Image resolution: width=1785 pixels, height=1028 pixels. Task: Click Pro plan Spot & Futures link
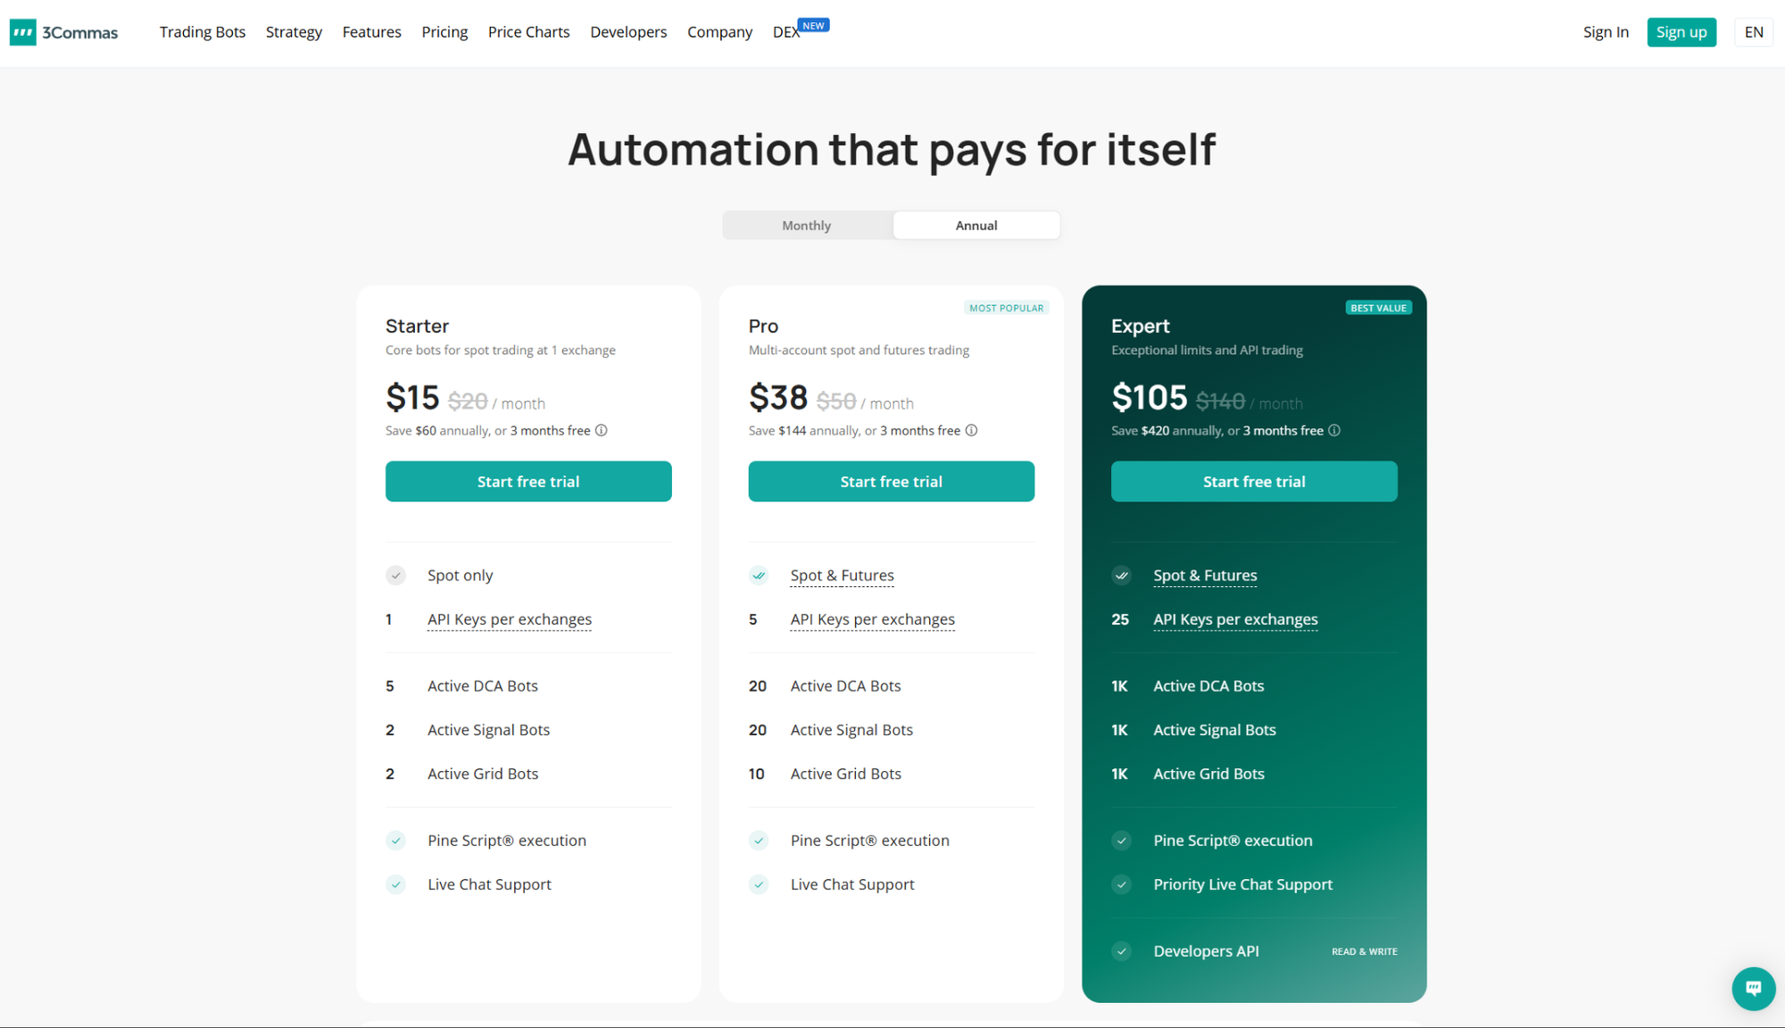(x=843, y=576)
